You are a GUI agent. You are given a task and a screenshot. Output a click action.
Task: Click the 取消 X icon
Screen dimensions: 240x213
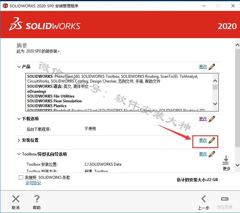tap(16, 199)
